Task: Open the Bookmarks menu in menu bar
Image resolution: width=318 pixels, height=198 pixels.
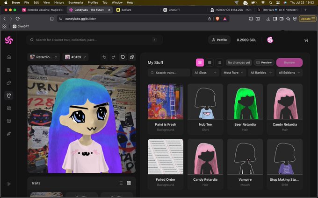Action: pyautogui.click(x=76, y=3)
